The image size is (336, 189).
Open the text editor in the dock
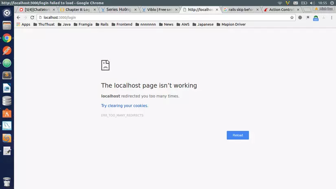[7, 151]
